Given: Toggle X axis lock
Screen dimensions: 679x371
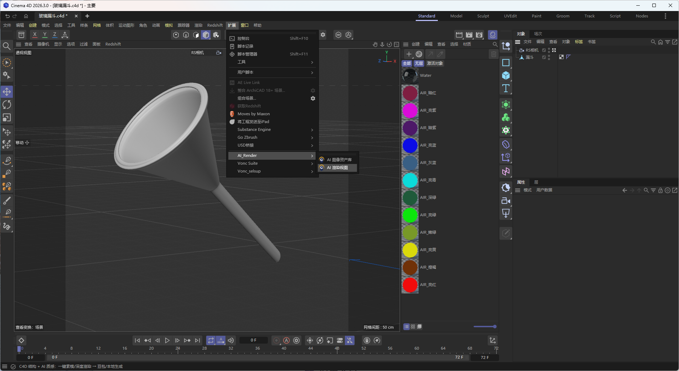Looking at the screenshot, I should click(35, 35).
